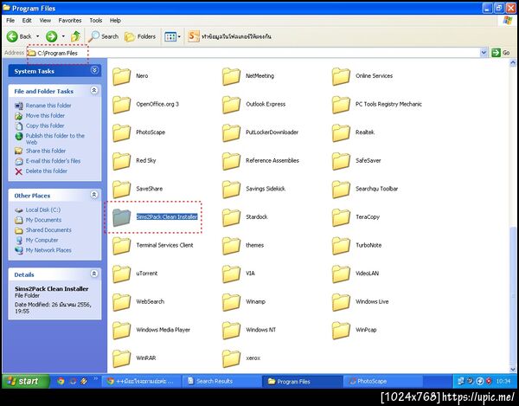This screenshot has width=519, height=406.
Task: Click the address bar path field
Action: (253, 53)
